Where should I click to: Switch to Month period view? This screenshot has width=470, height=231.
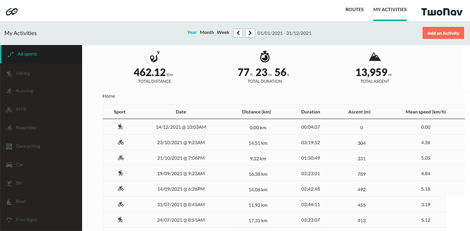point(206,33)
